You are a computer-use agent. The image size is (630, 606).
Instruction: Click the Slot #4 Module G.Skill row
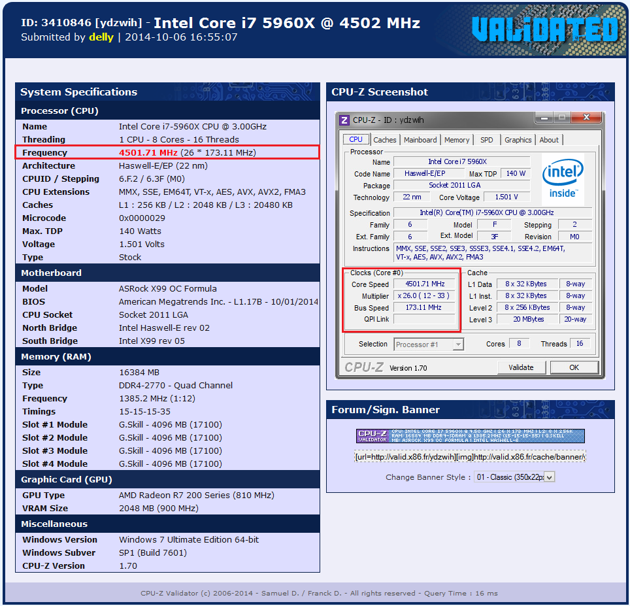[x=167, y=463]
